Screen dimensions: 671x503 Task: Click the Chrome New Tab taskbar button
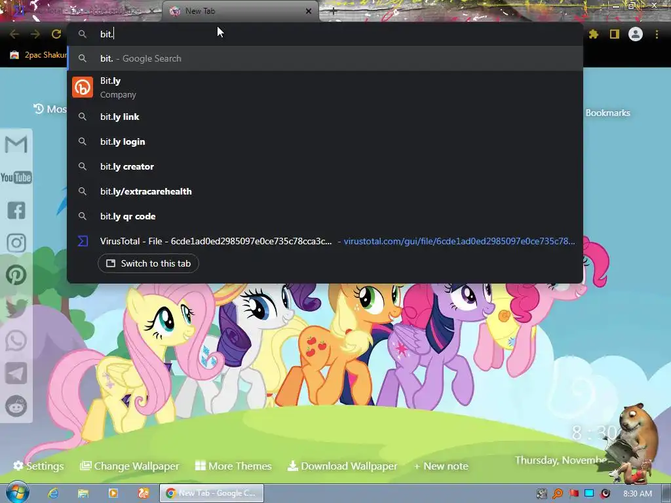coord(212,493)
